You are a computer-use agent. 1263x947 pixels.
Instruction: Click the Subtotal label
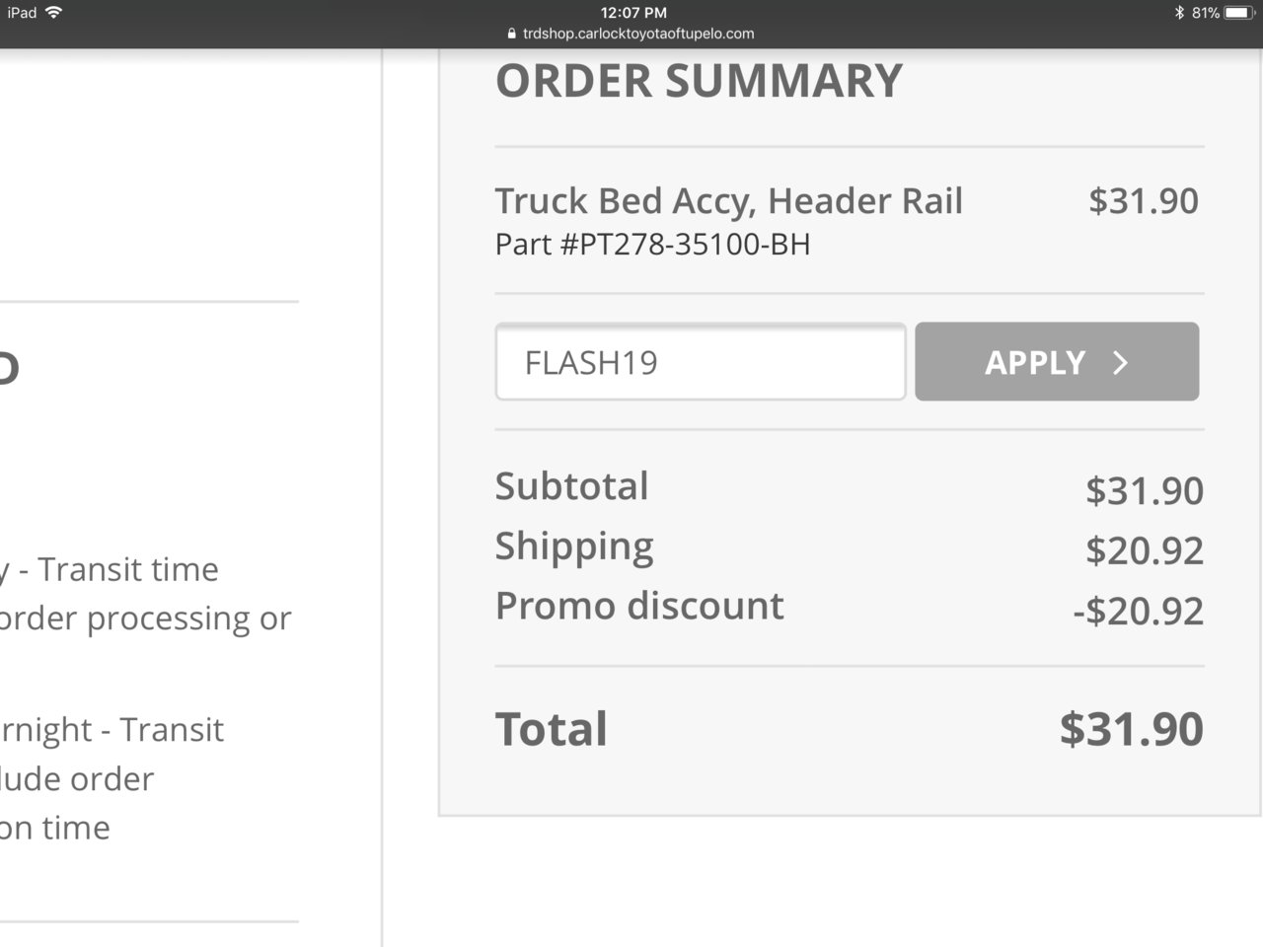572,486
